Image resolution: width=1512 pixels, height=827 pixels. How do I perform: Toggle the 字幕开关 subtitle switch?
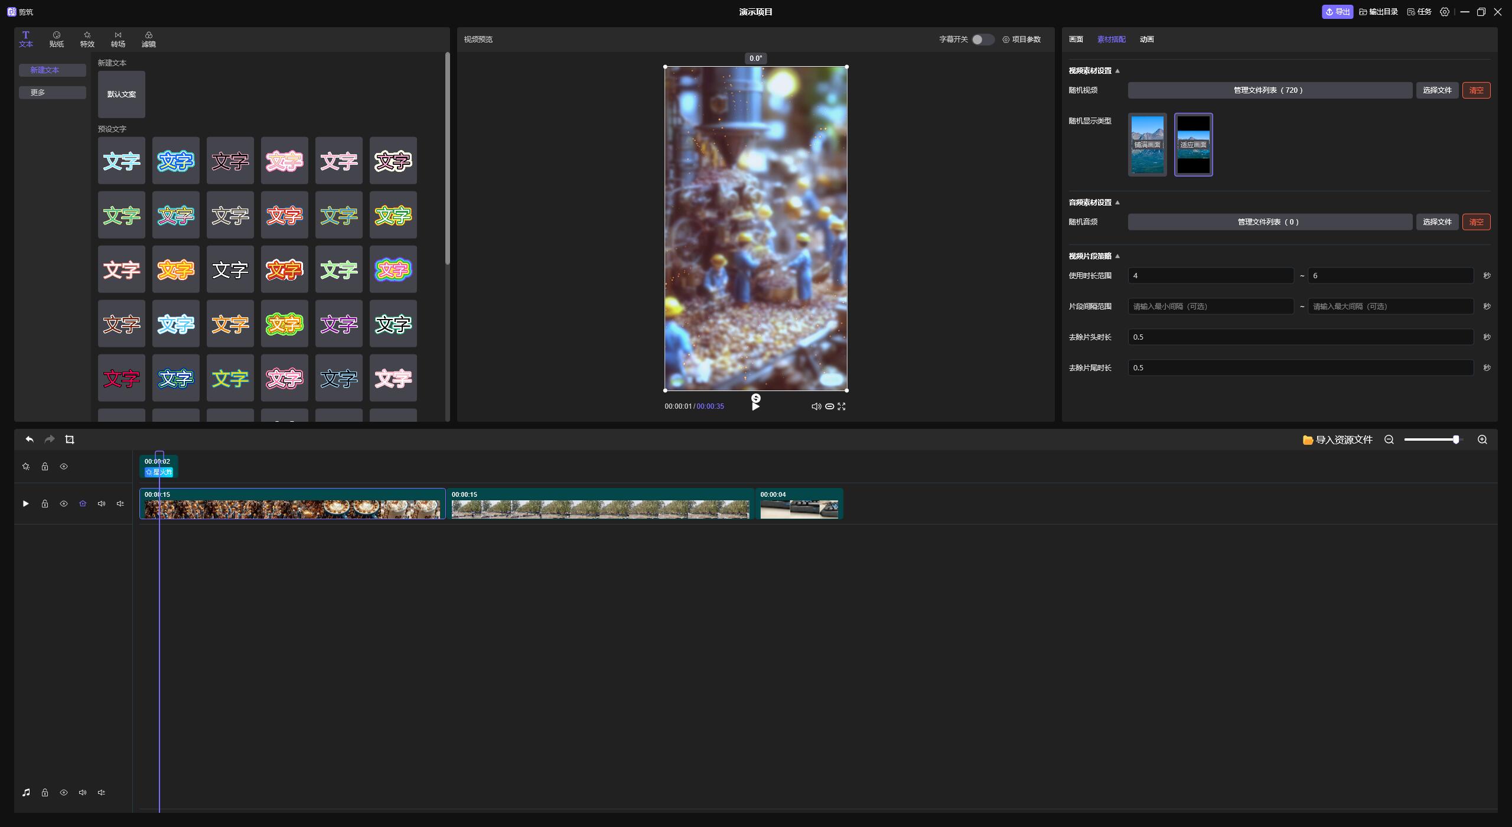983,40
